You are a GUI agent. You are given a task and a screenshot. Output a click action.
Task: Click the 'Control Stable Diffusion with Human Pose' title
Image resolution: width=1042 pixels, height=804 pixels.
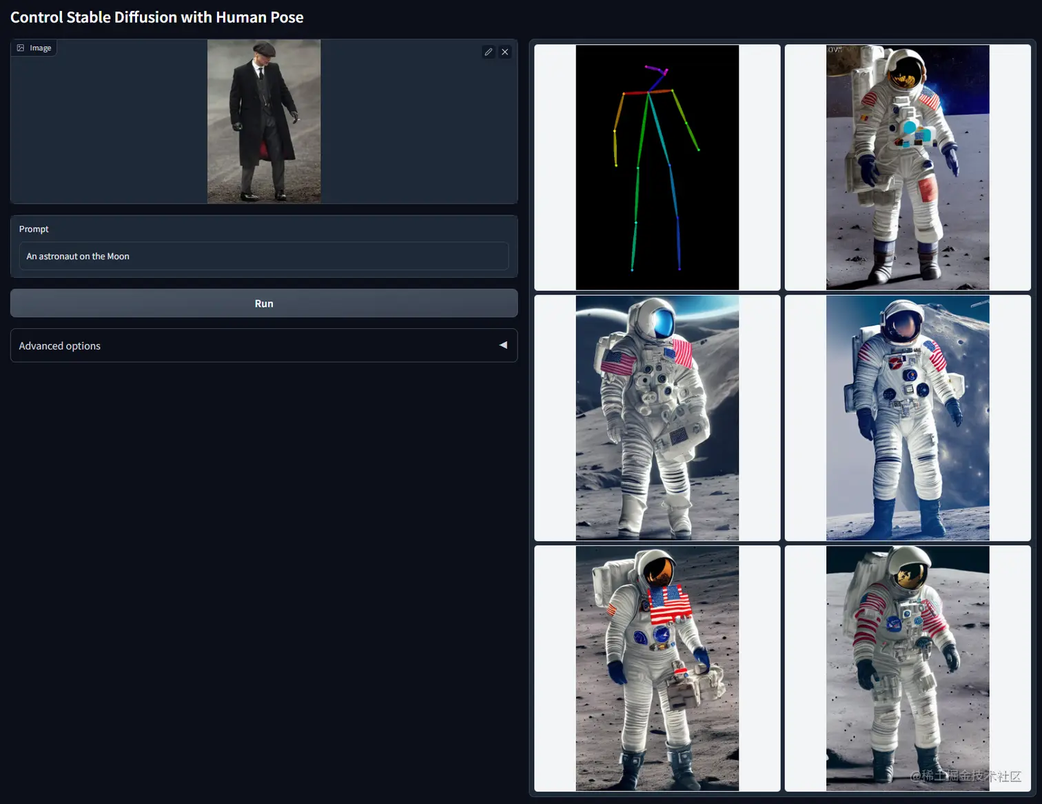157,17
